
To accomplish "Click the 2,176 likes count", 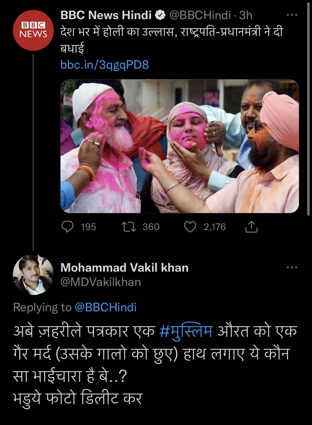I will pos(215,227).
